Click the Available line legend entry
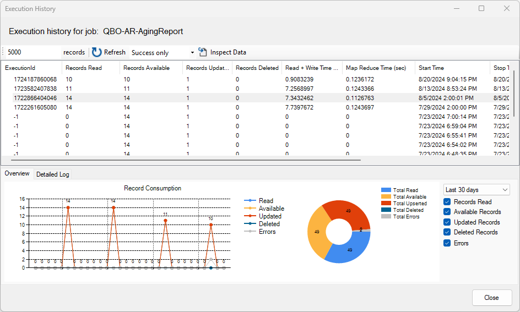 (x=264, y=209)
